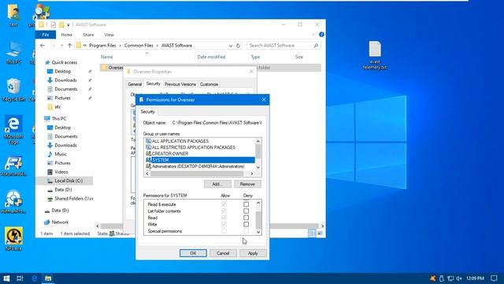
Task: Open the avast telemetry text file icon
Action: pyautogui.click(x=375, y=55)
